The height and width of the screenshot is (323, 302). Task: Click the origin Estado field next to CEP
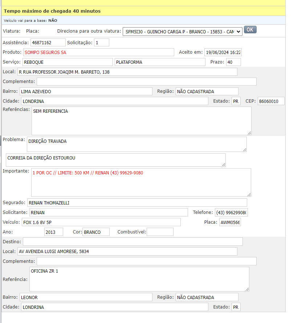pyautogui.click(x=236, y=101)
